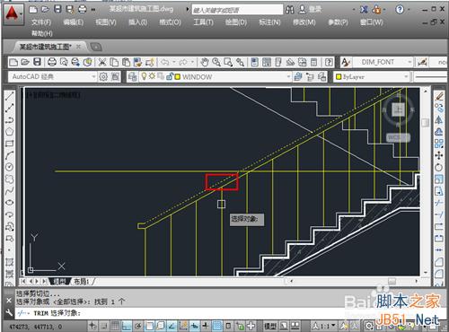Select the Extend modify tool
Viewport: 449px width, 332px height.
[439, 214]
